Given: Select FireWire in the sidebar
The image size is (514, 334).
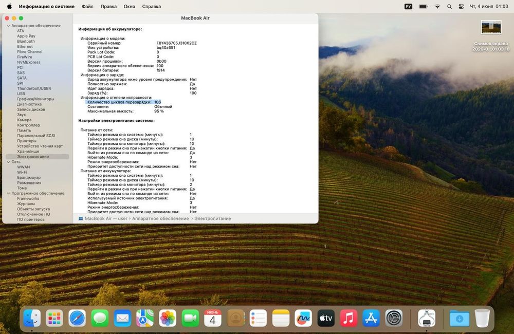Looking at the screenshot, I should coord(25,57).
